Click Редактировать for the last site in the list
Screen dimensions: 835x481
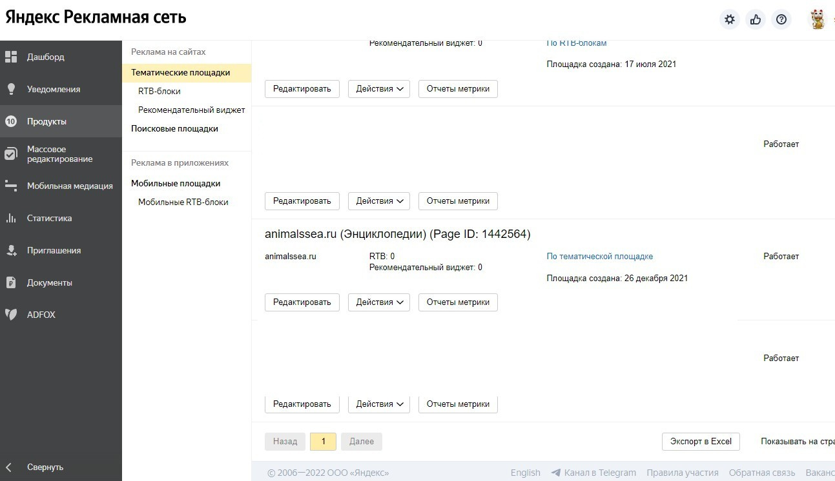pyautogui.click(x=302, y=404)
